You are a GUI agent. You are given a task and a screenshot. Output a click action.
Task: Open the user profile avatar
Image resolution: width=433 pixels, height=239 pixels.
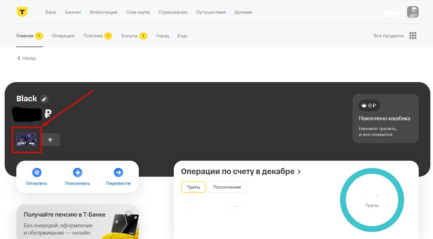pyautogui.click(x=413, y=12)
